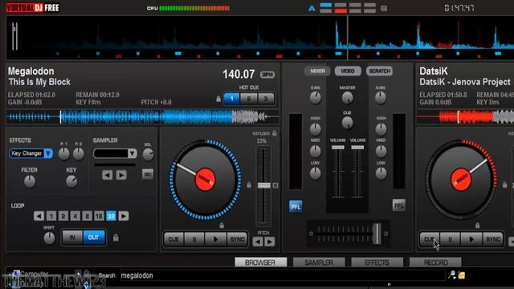
Task: Click the effects P.1 knob
Action: click(x=64, y=153)
